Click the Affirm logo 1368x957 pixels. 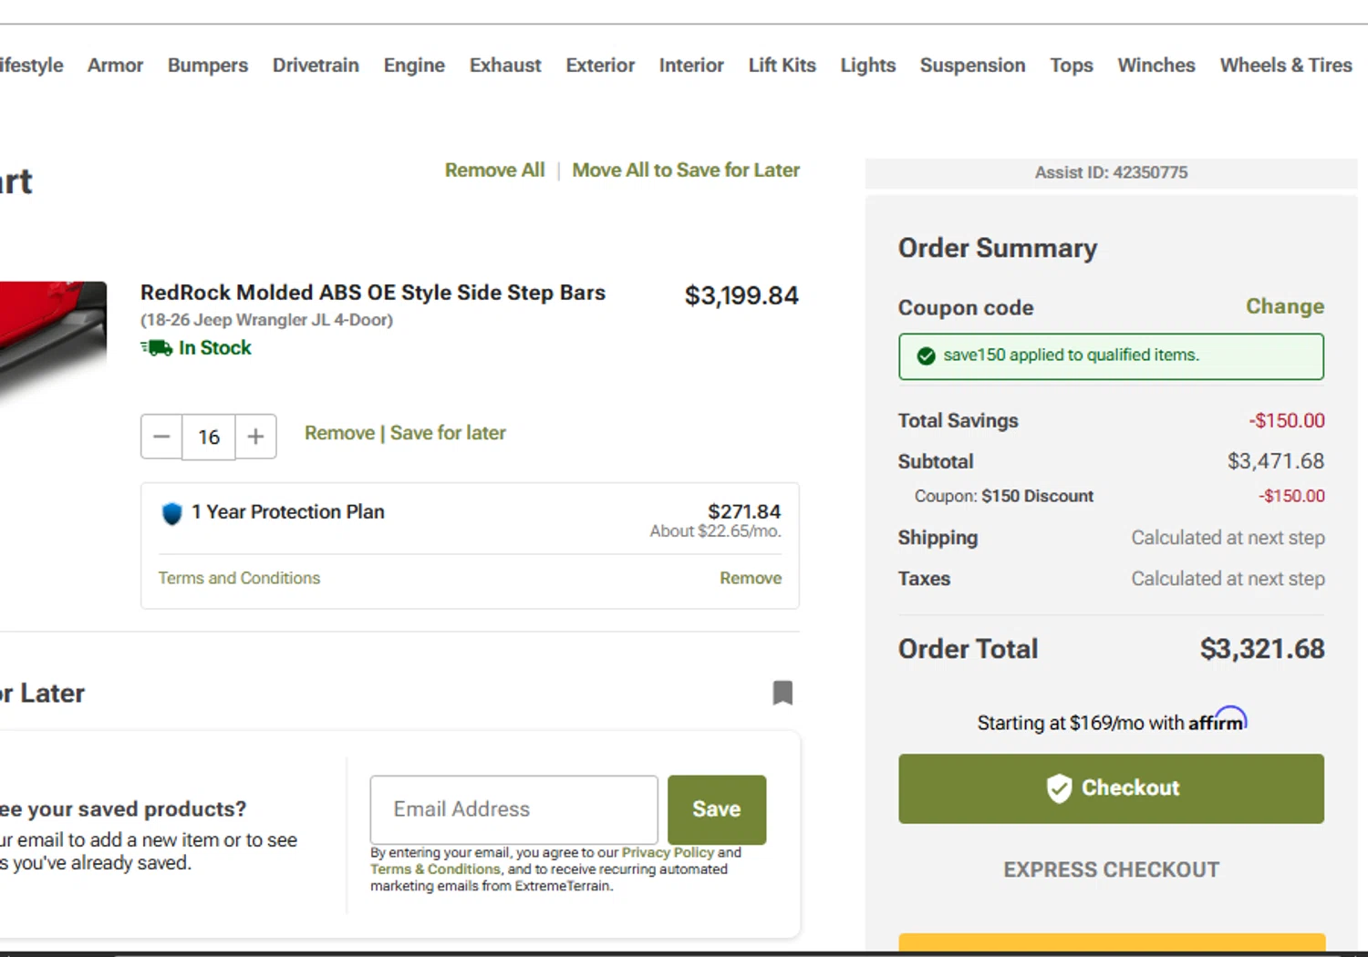(1217, 721)
